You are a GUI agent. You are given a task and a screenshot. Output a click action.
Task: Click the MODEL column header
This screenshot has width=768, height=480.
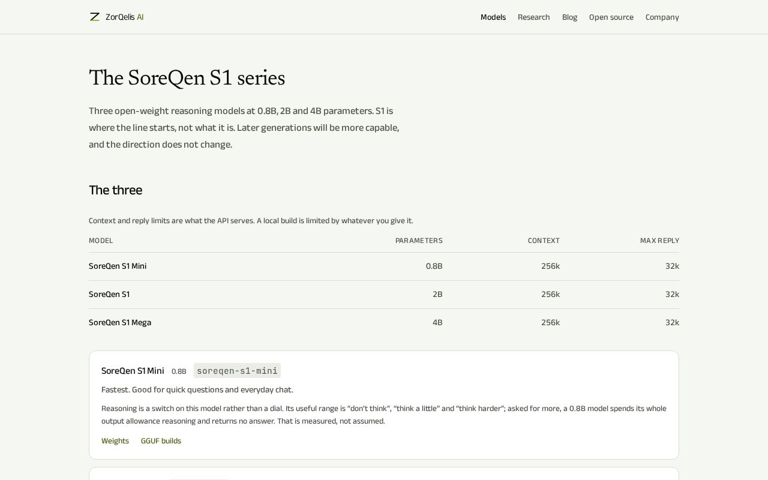click(x=101, y=241)
